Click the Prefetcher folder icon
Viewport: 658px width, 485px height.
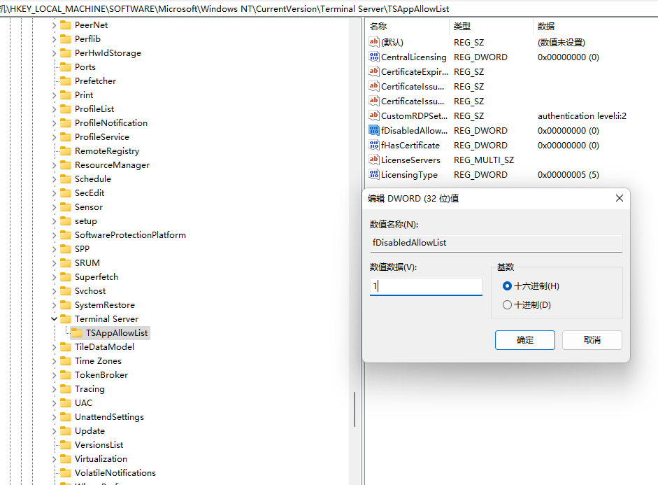coord(67,80)
